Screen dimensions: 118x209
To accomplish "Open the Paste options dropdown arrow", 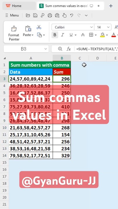I will 32,35.
